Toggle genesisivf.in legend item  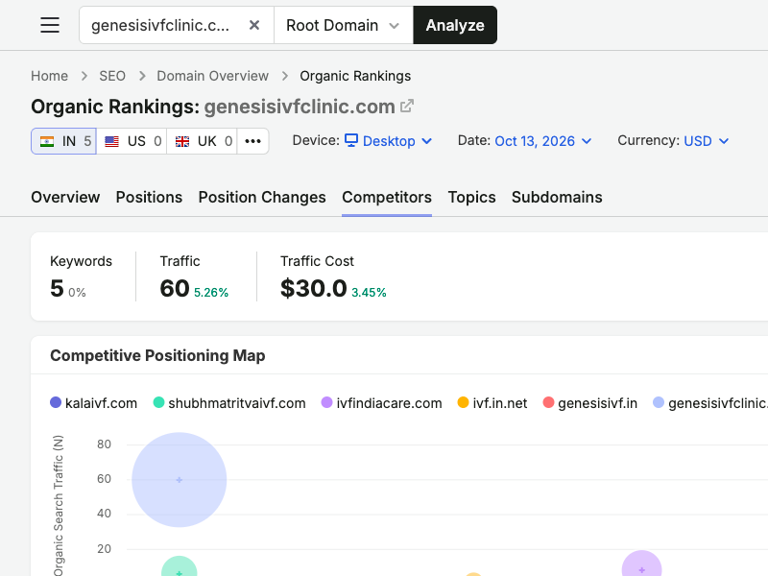click(x=590, y=403)
